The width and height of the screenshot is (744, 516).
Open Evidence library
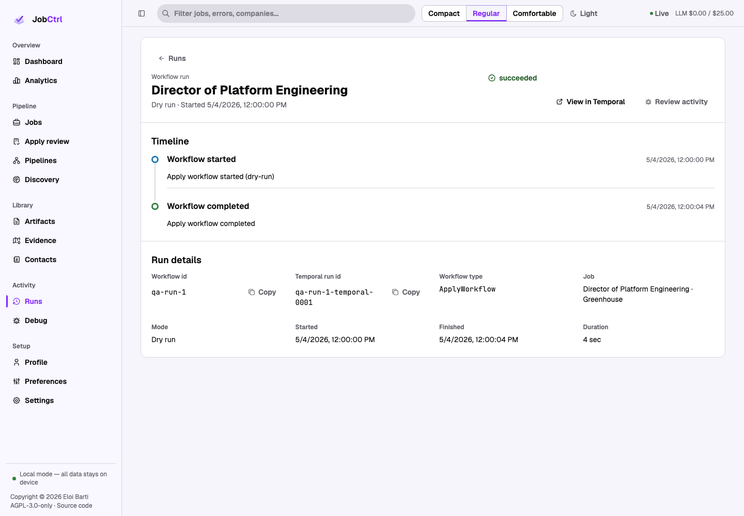pos(60,240)
